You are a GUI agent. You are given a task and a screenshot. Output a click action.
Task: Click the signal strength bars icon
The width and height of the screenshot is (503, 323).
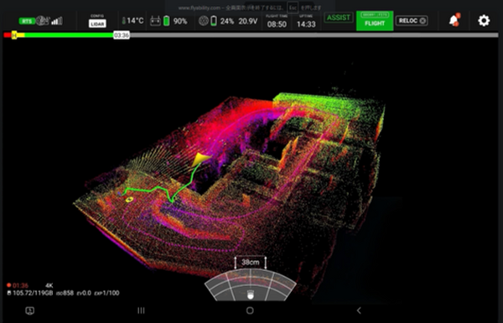(x=57, y=21)
